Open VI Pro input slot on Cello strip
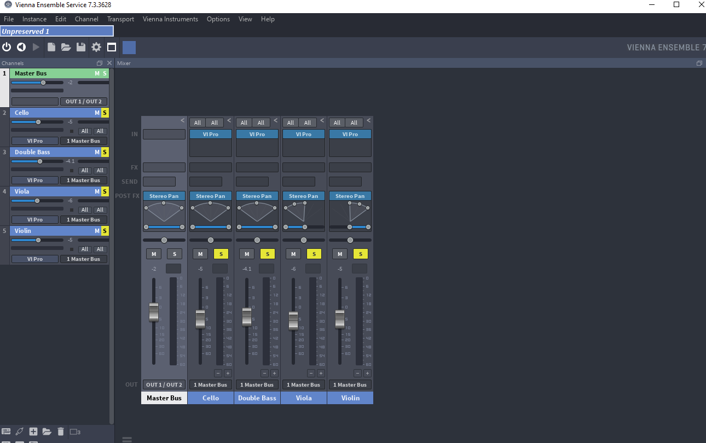The image size is (706, 443). [x=211, y=134]
